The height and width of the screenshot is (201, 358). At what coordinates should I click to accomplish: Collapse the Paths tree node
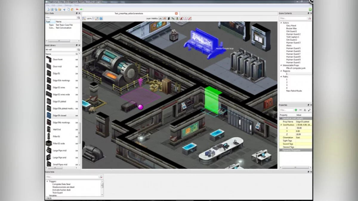[281, 77]
